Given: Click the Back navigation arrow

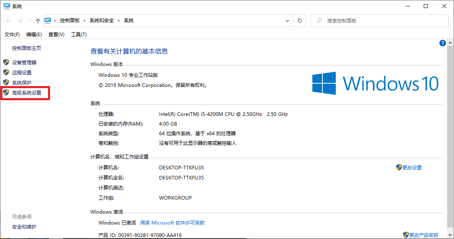Looking at the screenshot, I should [8, 21].
